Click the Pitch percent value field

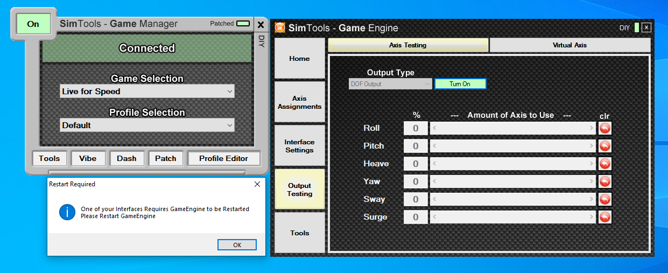click(416, 146)
